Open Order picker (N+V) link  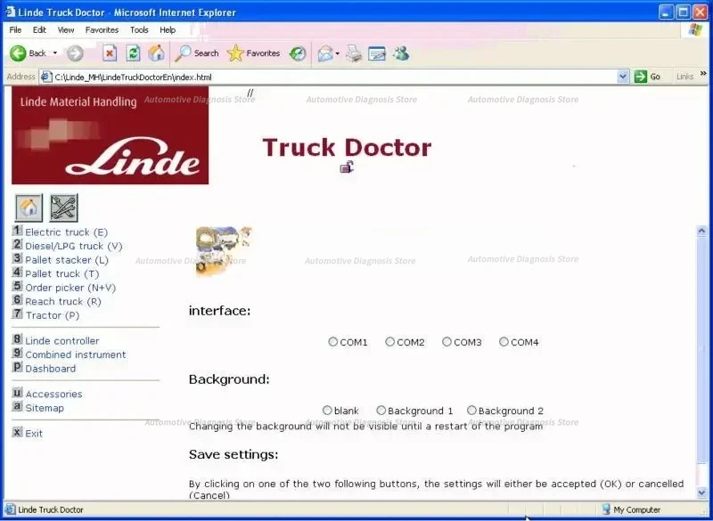point(70,288)
